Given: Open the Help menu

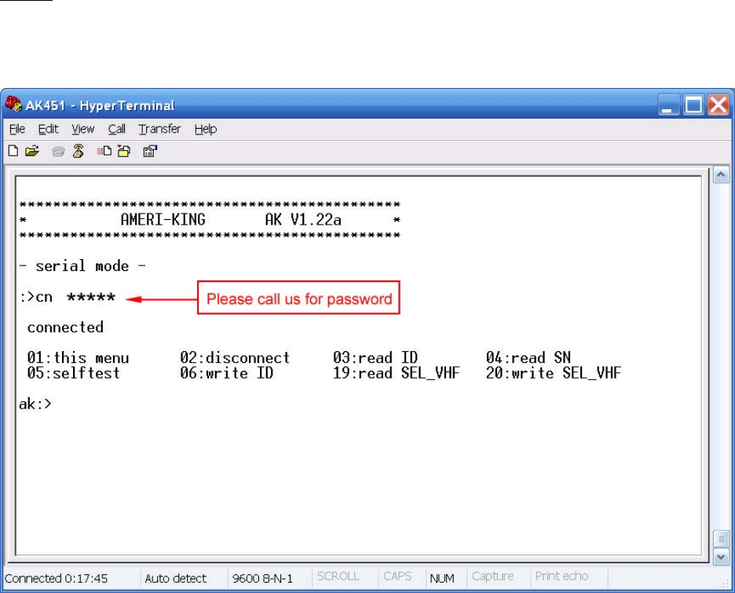Looking at the screenshot, I should (206, 130).
